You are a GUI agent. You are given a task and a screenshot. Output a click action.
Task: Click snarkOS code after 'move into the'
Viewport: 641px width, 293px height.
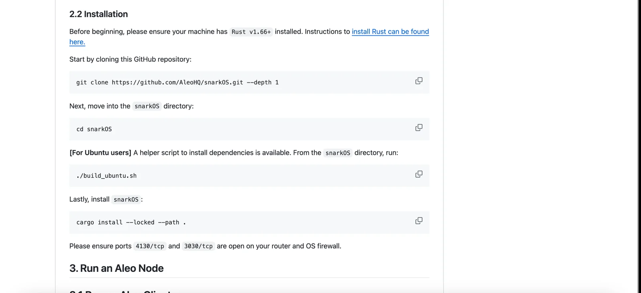(x=147, y=106)
